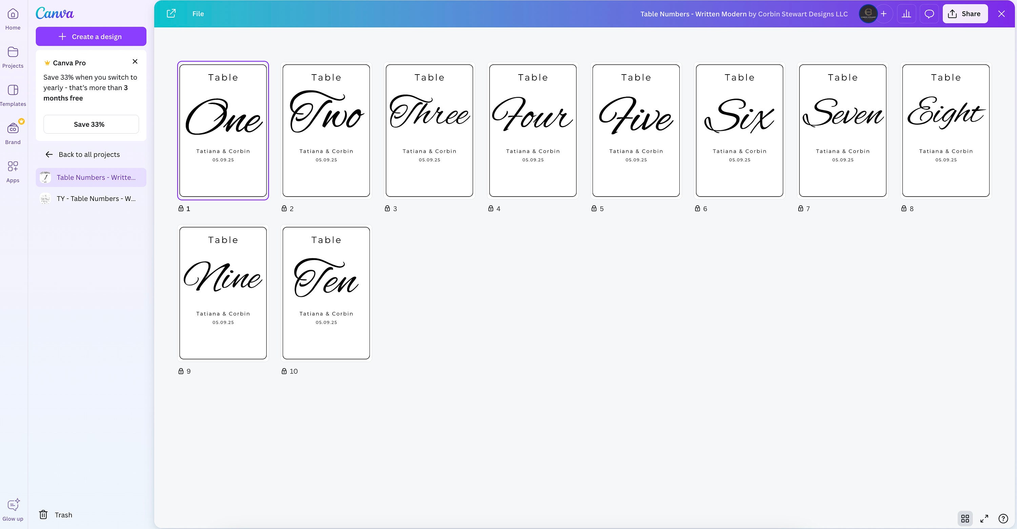Enter fullscreen with the expand arrows icon
The width and height of the screenshot is (1017, 529).
click(984, 518)
